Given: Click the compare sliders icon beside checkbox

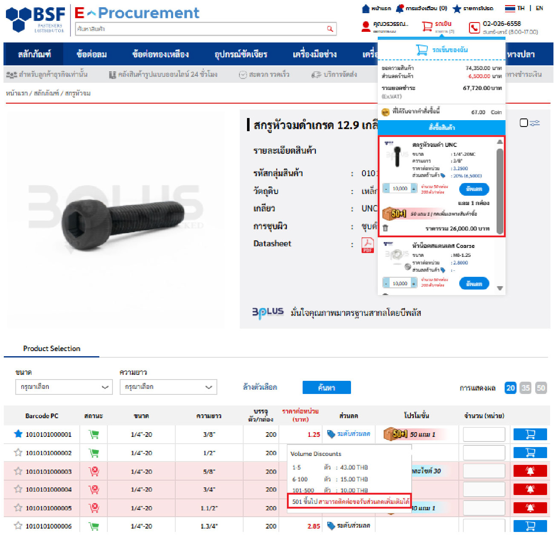Looking at the screenshot, I should pyautogui.click(x=535, y=123).
